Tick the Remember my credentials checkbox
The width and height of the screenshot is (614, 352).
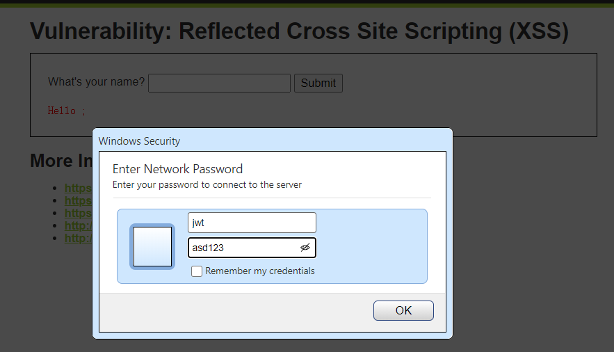point(197,271)
